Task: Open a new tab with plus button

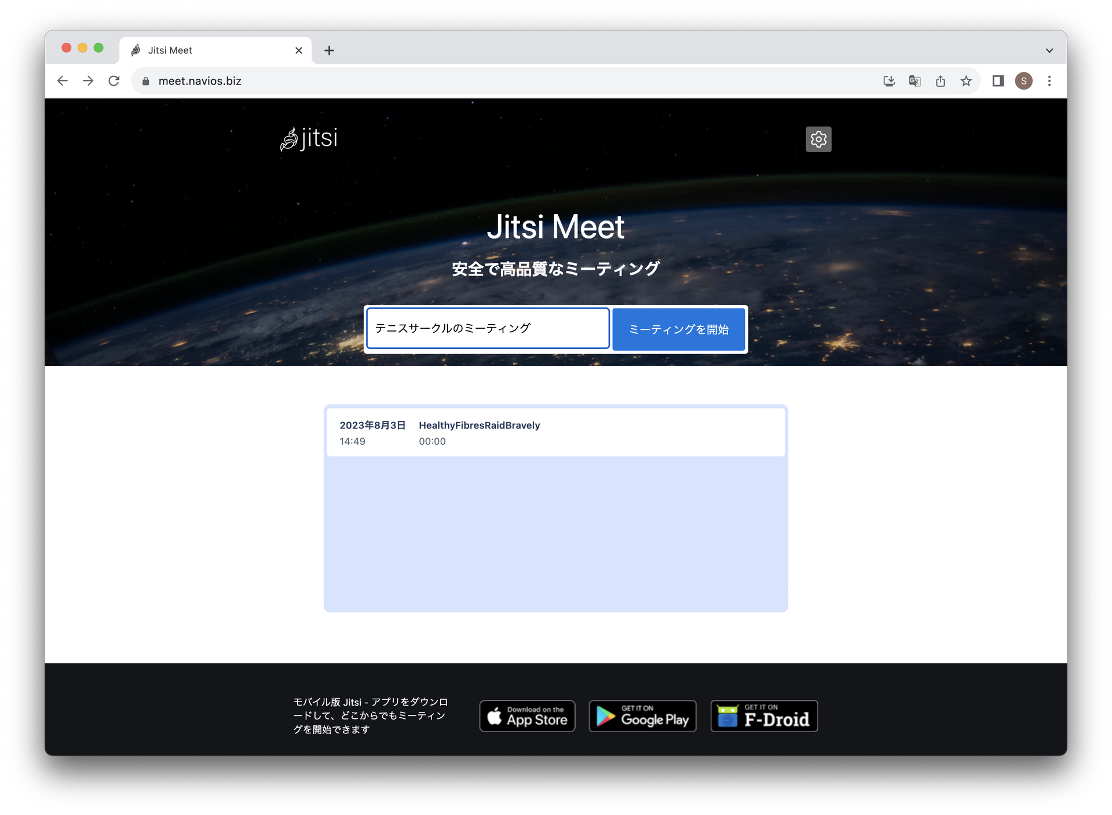Action: 329,50
